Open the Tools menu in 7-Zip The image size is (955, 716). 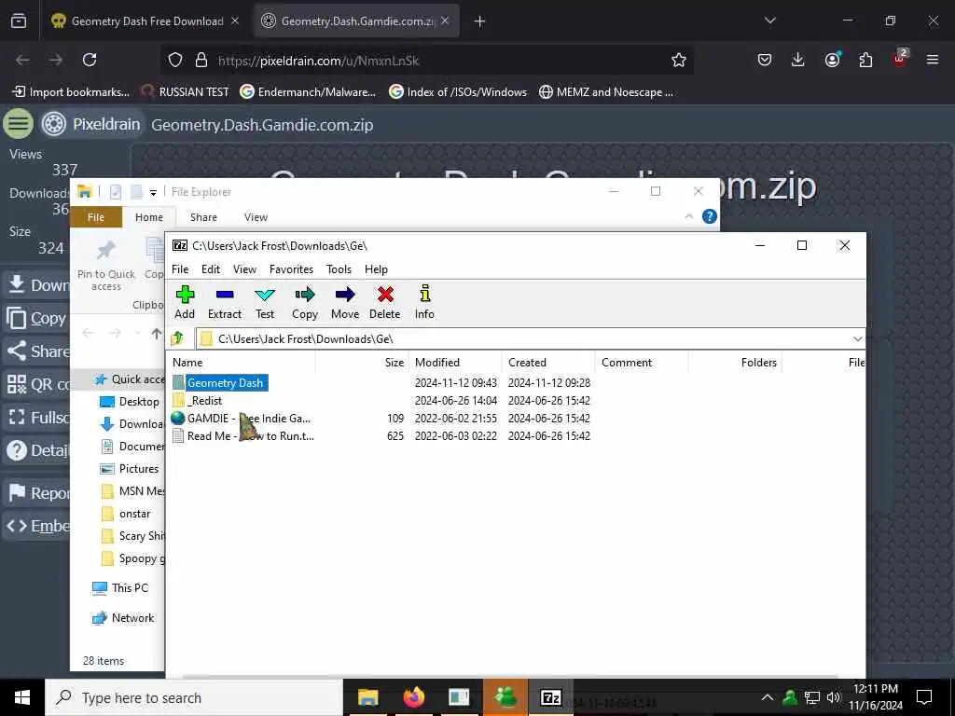[339, 269]
